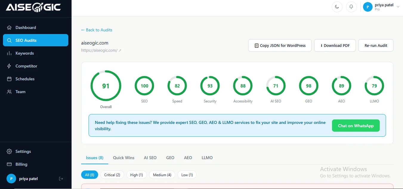Filter issues by Critical (2)

(x=112, y=175)
